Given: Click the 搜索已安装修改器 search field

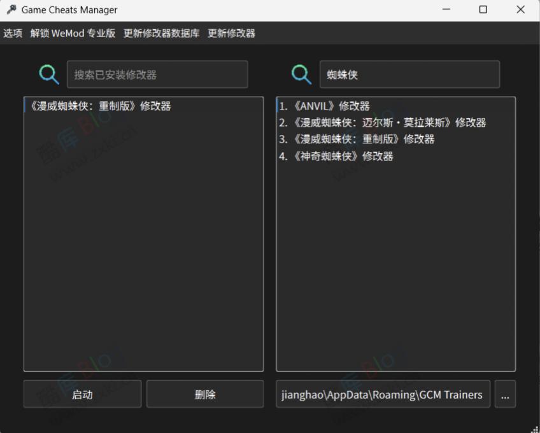Looking at the screenshot, I should click(x=157, y=74).
